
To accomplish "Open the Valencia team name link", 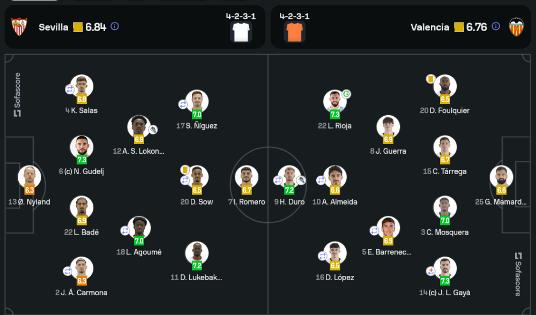I will 430,27.
